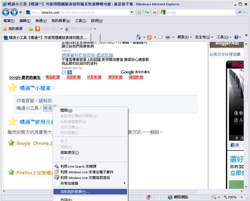Click the Refresh page icon
The image size is (250, 201).
pyautogui.click(x=147, y=13)
